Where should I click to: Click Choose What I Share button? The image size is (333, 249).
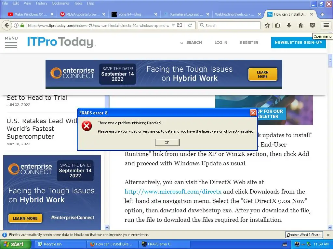[304, 235]
